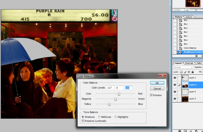Click the zoom-out icon in Navigator
203x132 pixels.
187,10
